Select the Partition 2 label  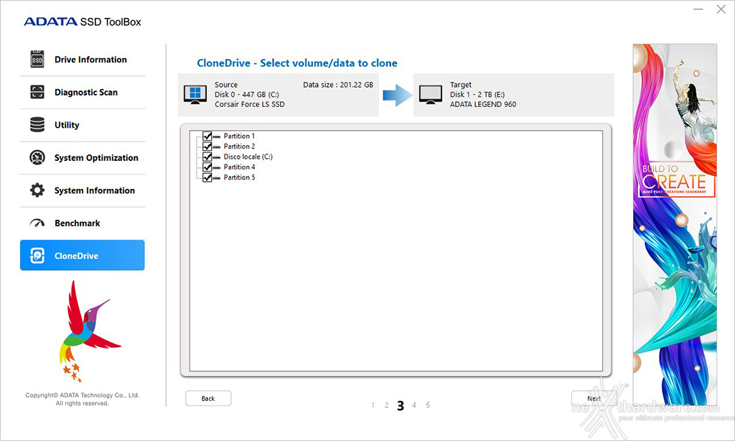click(239, 147)
